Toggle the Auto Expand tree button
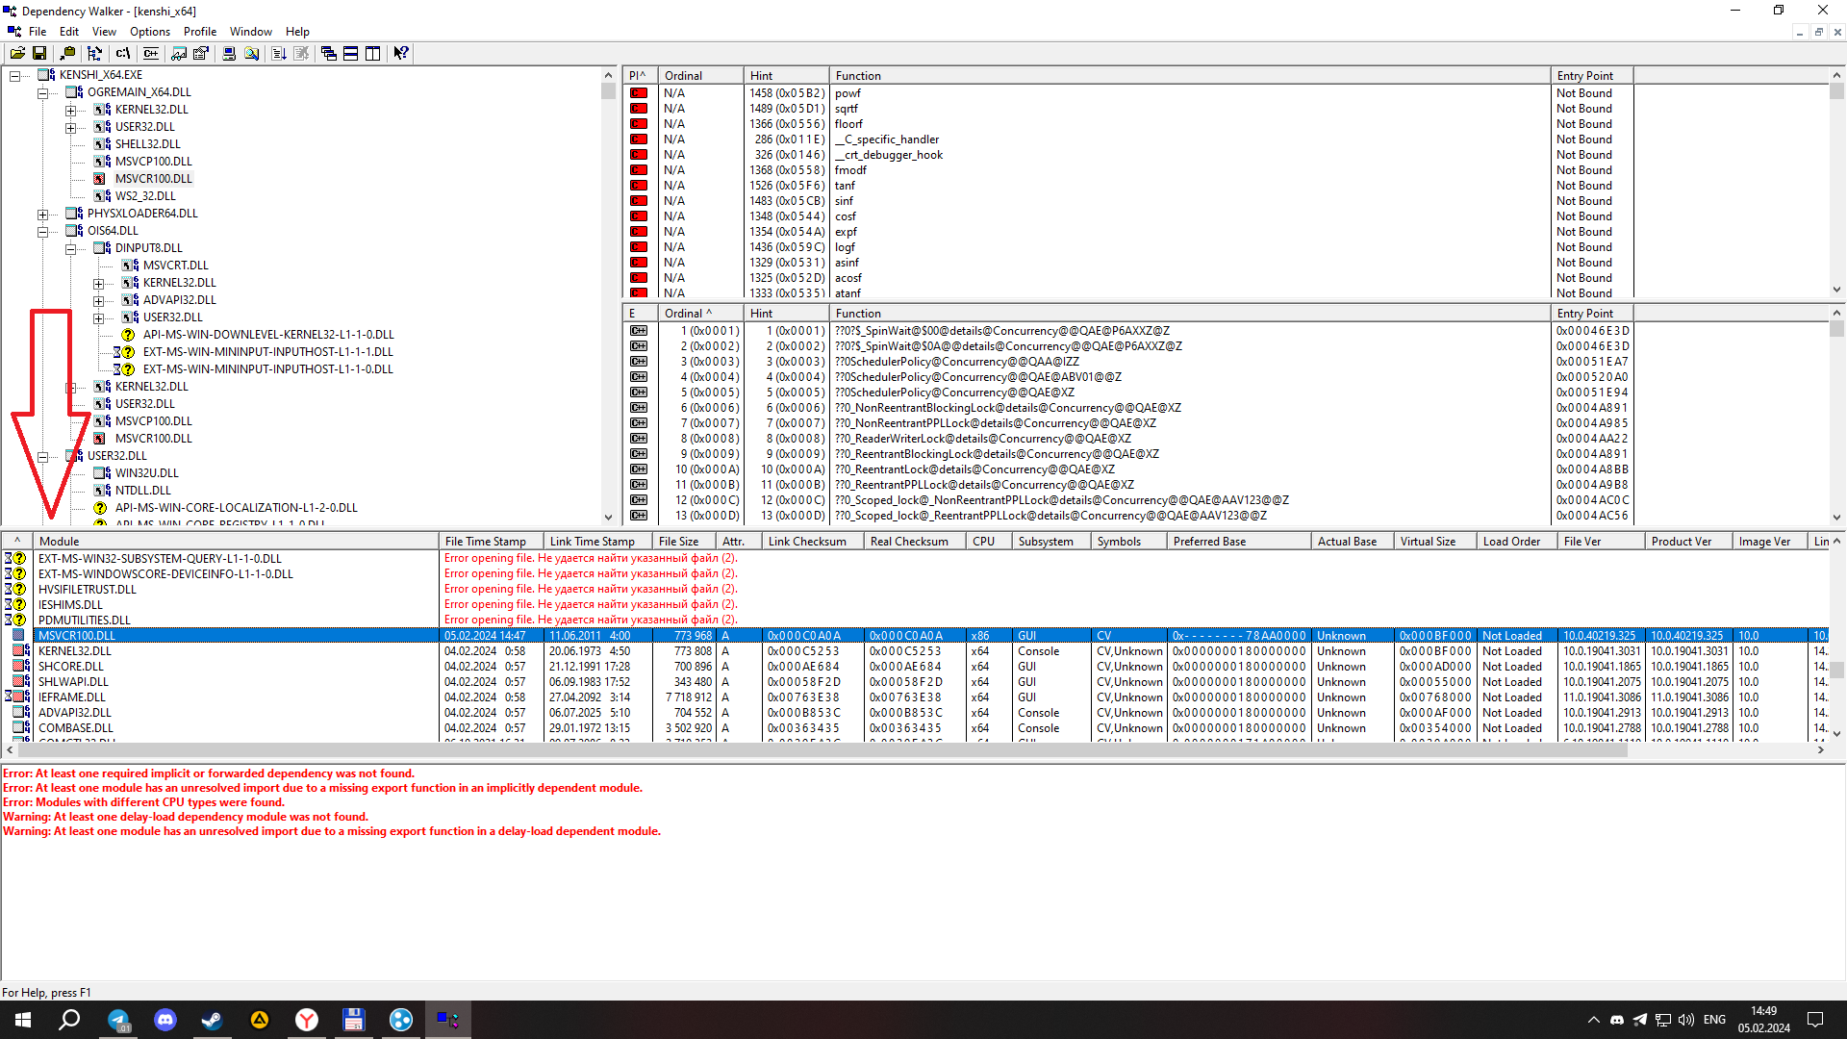 [x=94, y=54]
